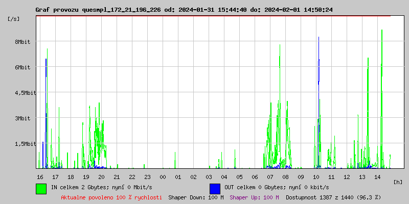Select hour 00 on the time axis
Viewport: 409px width, 204px height.
tap(163, 176)
